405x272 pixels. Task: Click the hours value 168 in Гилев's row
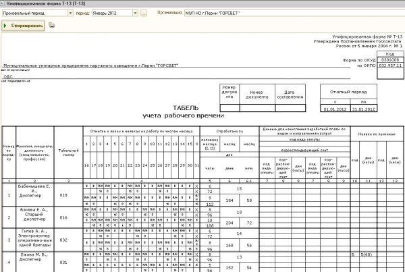[x=230, y=245]
